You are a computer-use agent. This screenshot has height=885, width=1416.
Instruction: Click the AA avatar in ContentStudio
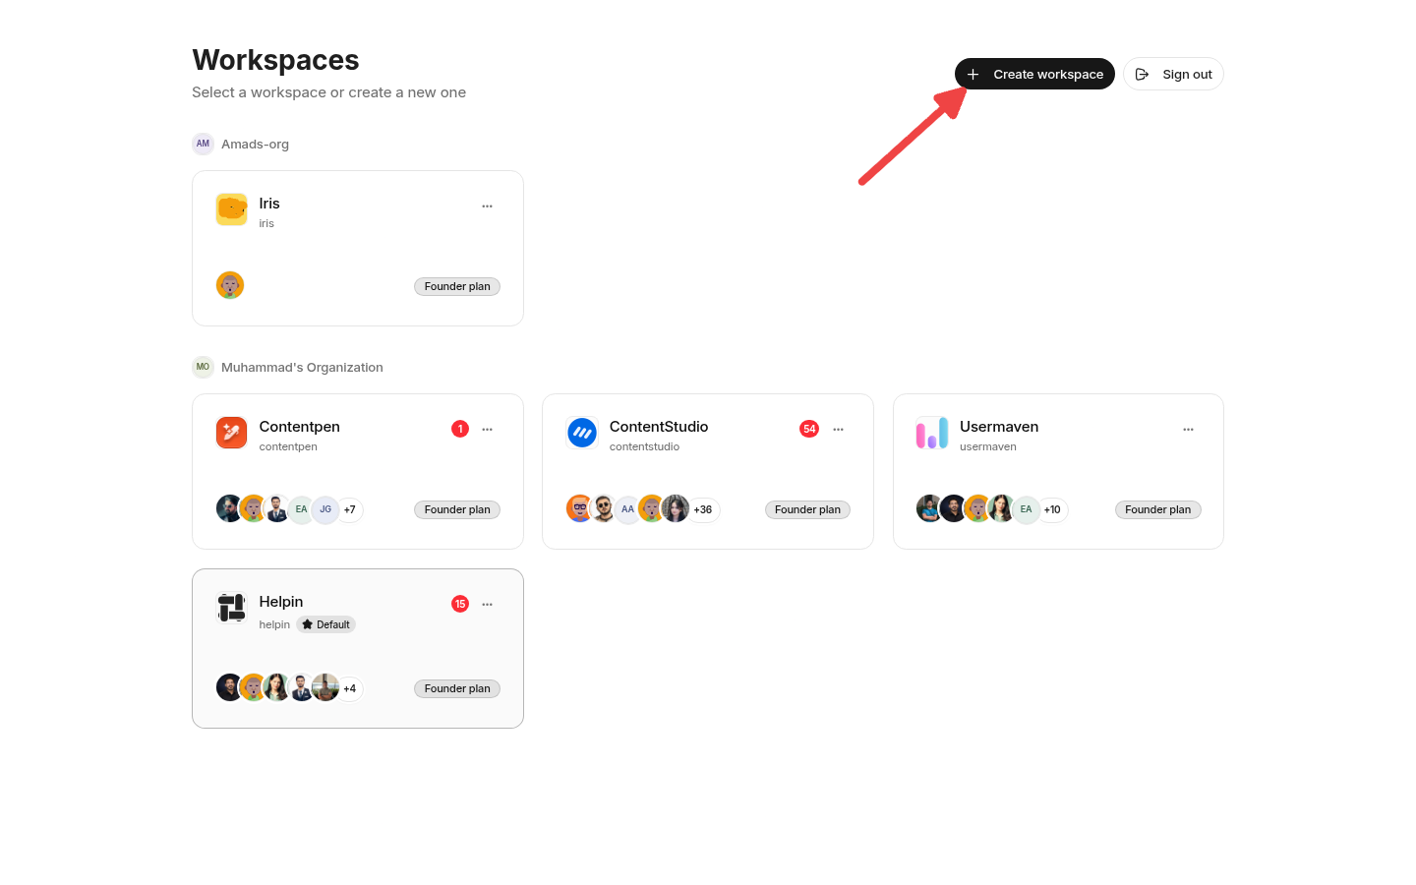point(627,509)
